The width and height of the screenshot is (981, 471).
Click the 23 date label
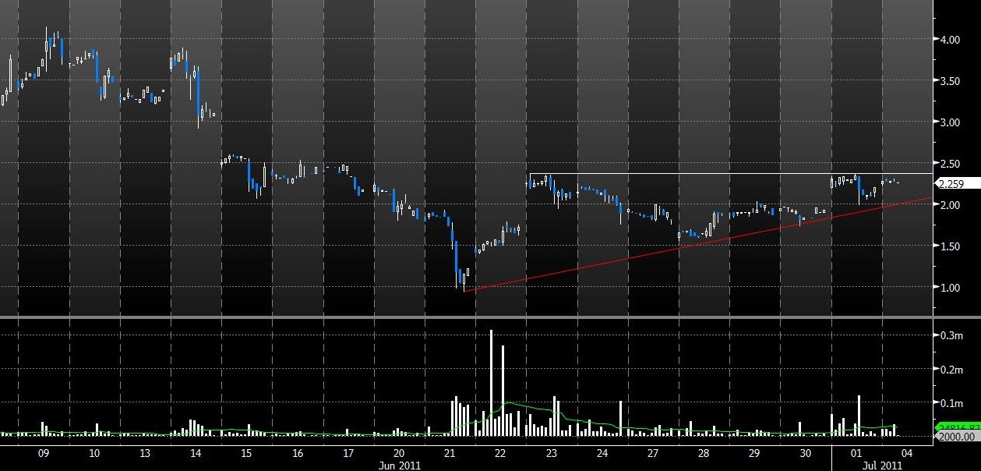[550, 453]
